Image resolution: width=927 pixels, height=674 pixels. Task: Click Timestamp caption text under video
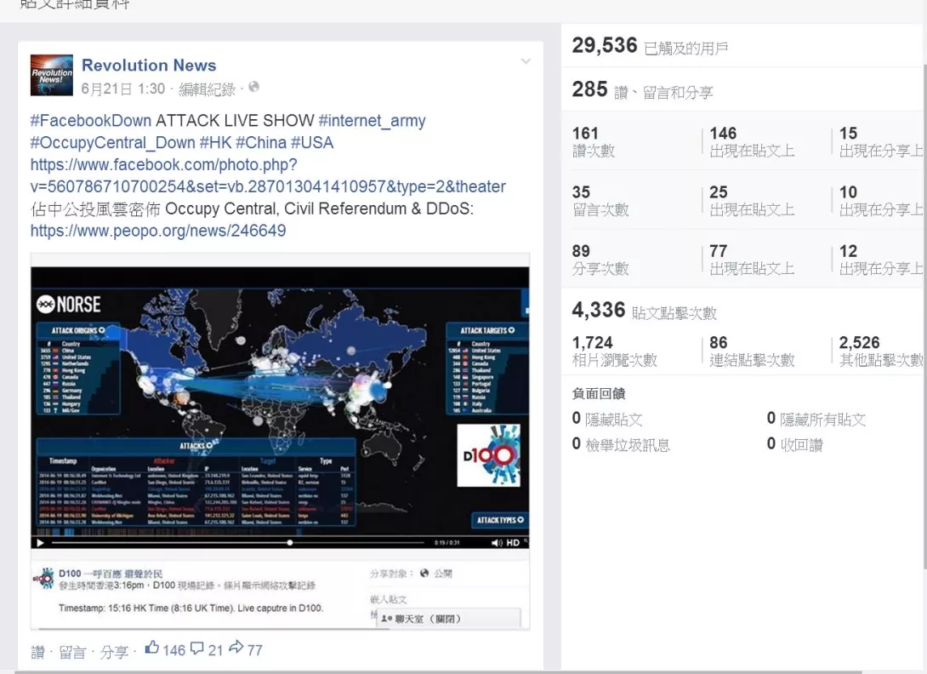(191, 608)
